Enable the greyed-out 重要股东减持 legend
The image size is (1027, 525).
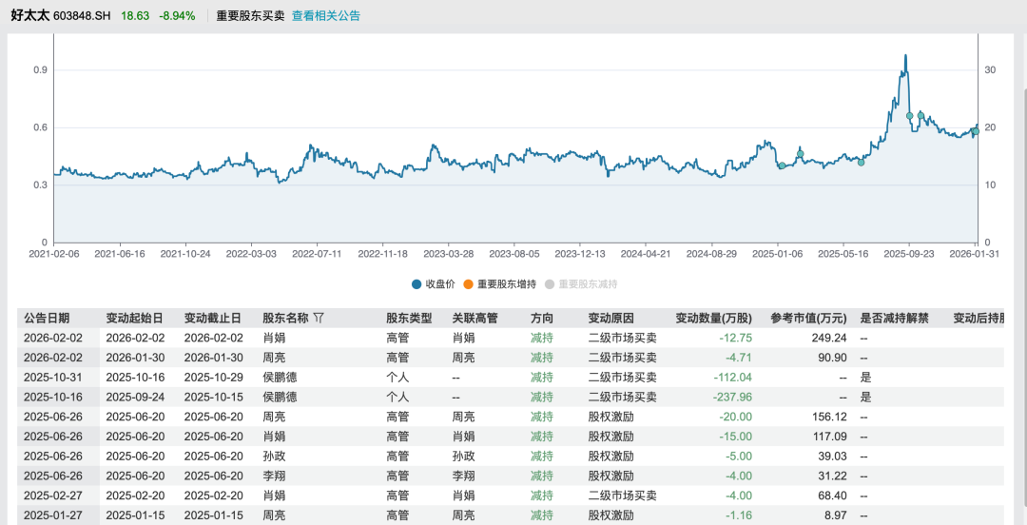click(x=581, y=284)
